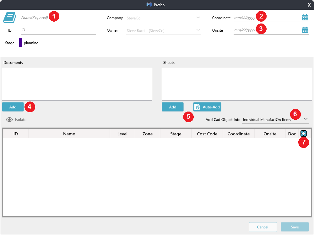Click Add button under Sheets

[173, 107]
